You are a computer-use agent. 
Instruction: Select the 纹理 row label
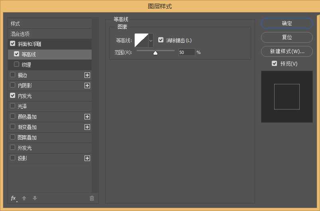click(26, 65)
